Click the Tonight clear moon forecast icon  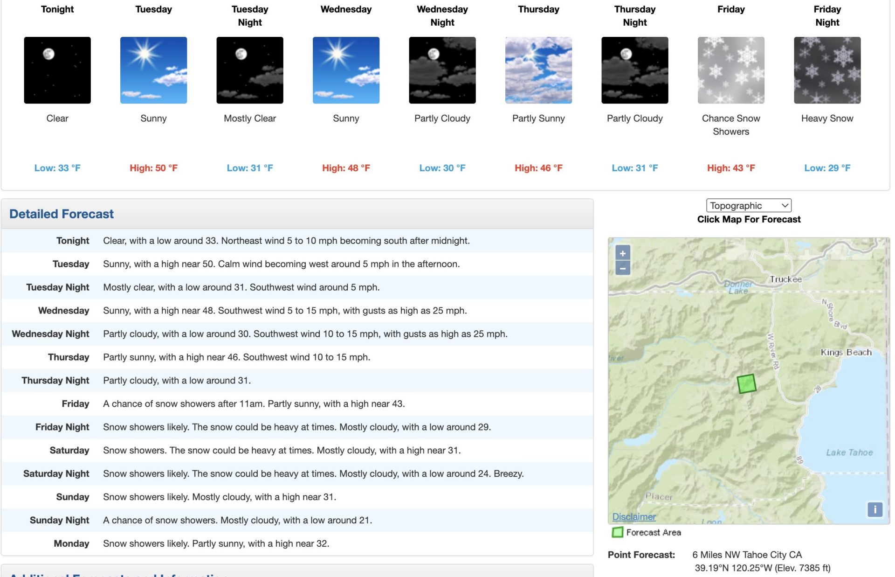coord(57,70)
